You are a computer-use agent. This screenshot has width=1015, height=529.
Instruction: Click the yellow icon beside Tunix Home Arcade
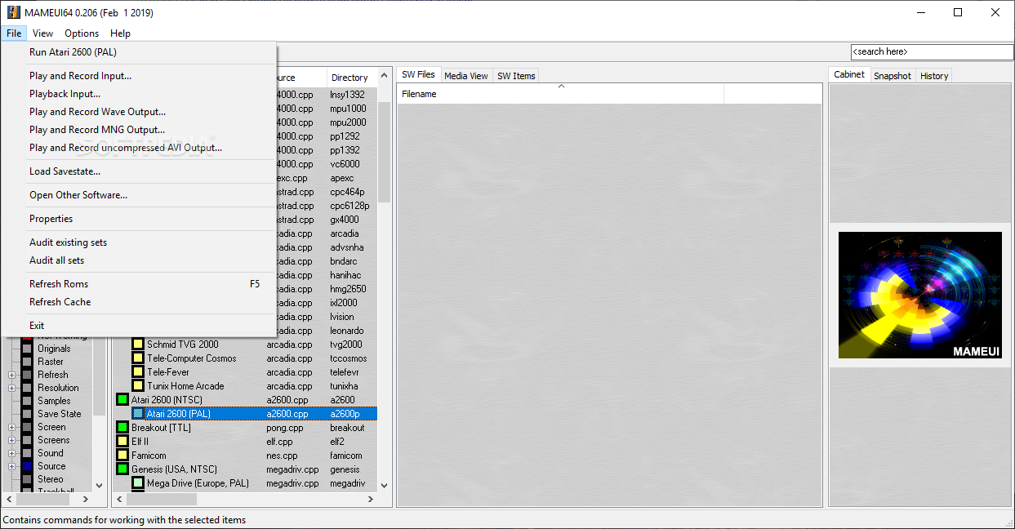click(138, 386)
